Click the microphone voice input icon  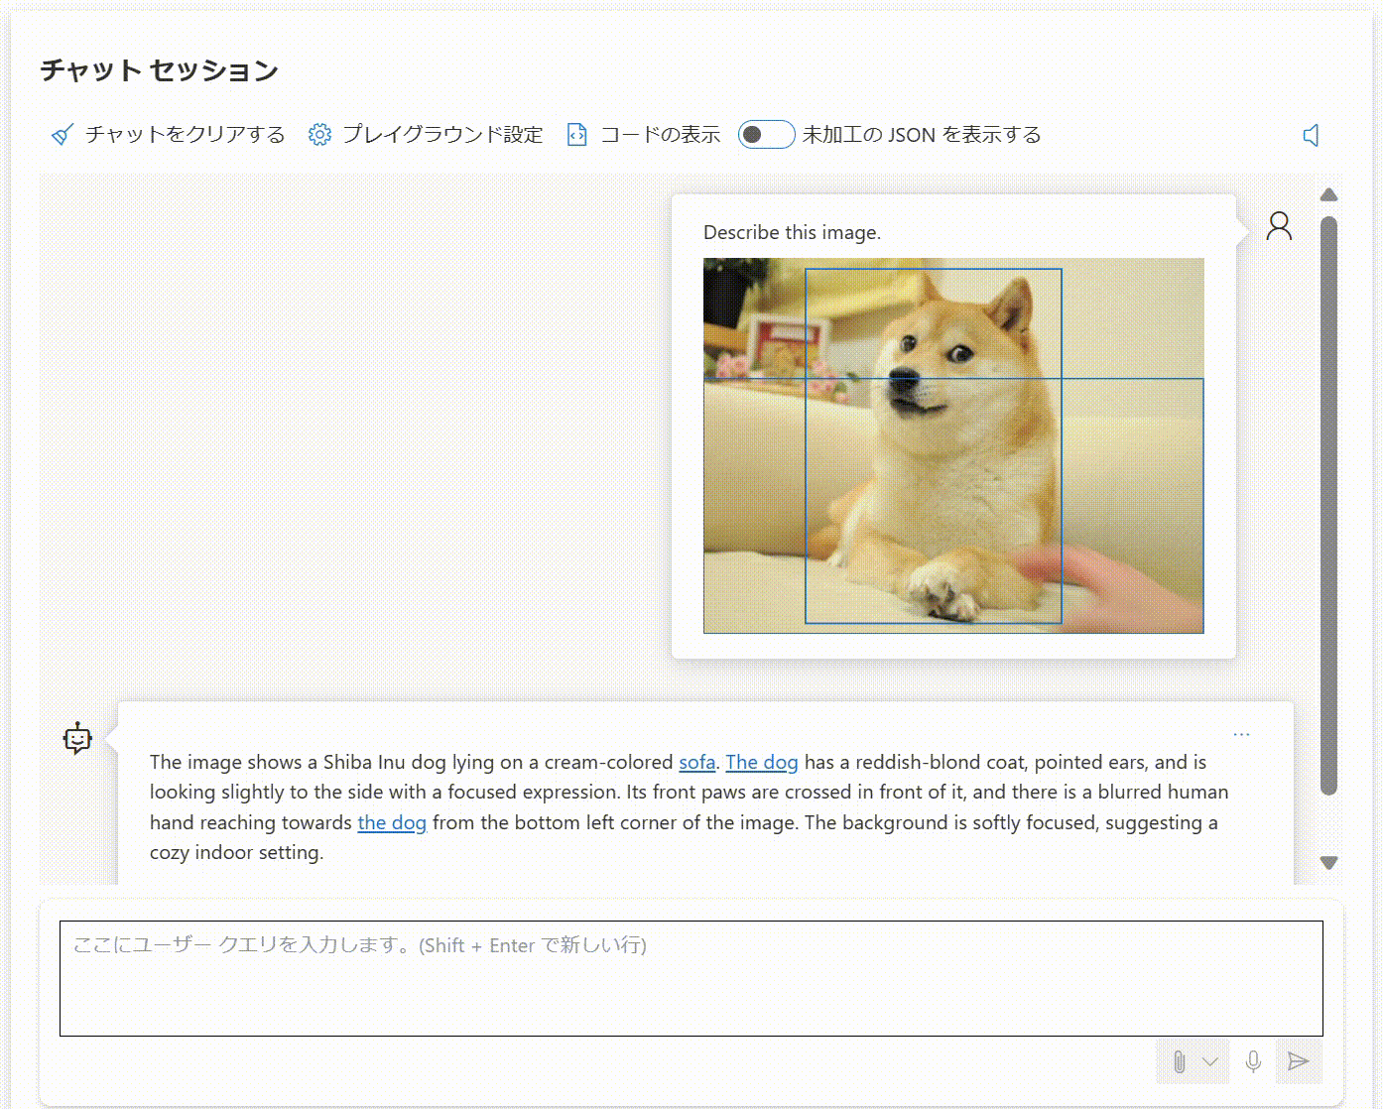click(1253, 1062)
